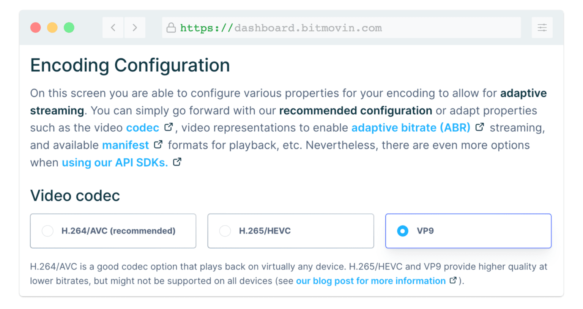The height and width of the screenshot is (309, 583).
Task: Open the codec link
Action: click(142, 128)
